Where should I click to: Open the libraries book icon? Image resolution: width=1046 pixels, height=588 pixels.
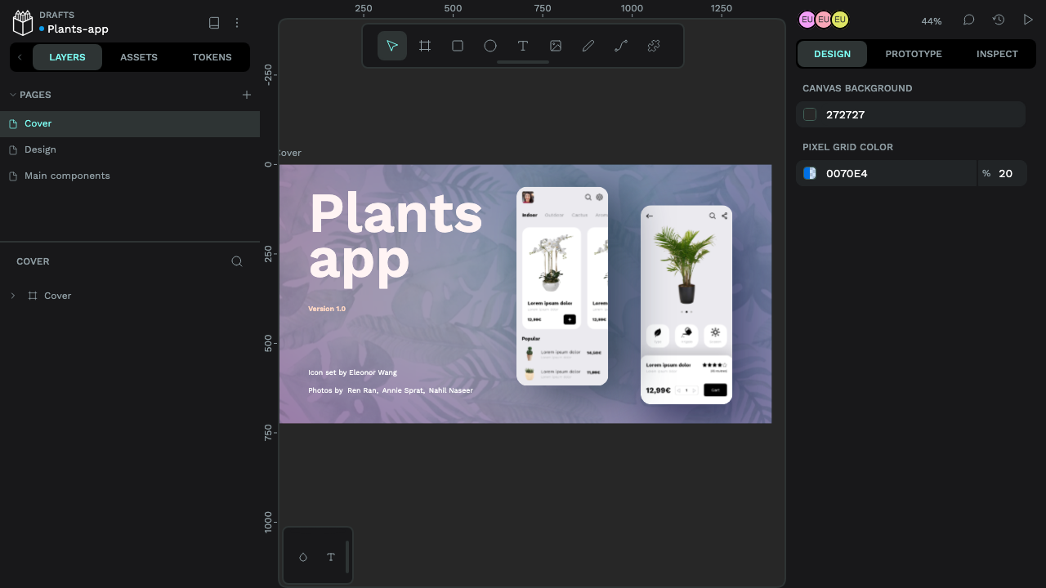[214, 23]
